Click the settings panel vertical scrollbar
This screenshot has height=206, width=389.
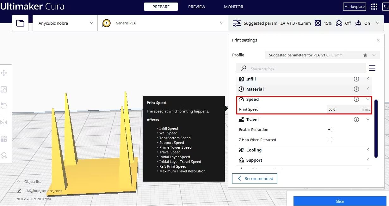(x=376, y=128)
